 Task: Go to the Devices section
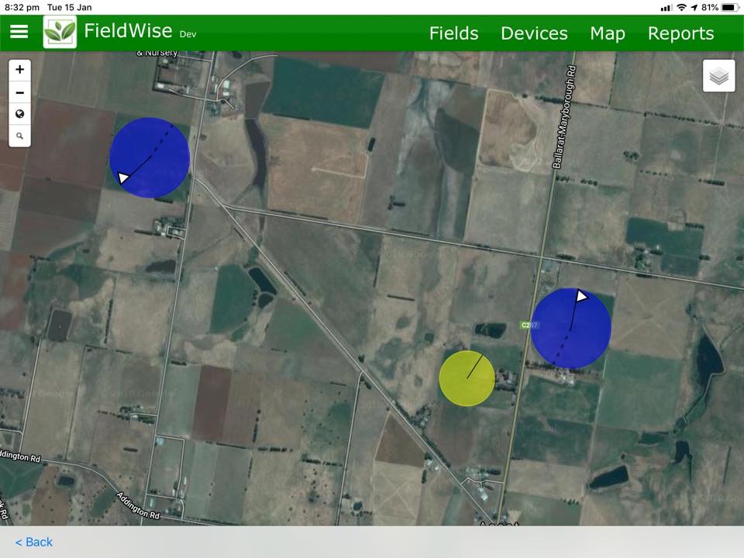click(534, 33)
